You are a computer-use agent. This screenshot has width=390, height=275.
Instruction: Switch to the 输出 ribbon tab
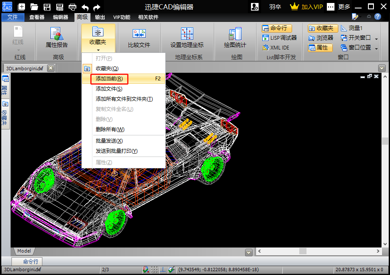100,17
